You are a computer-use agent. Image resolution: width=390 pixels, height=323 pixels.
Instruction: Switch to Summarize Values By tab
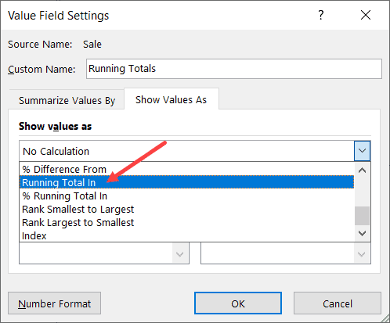click(x=67, y=100)
